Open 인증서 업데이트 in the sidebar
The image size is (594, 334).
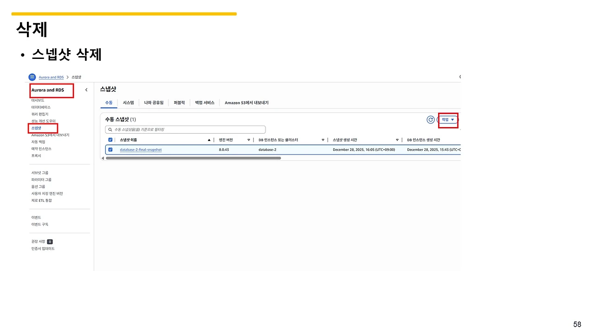tap(43, 249)
